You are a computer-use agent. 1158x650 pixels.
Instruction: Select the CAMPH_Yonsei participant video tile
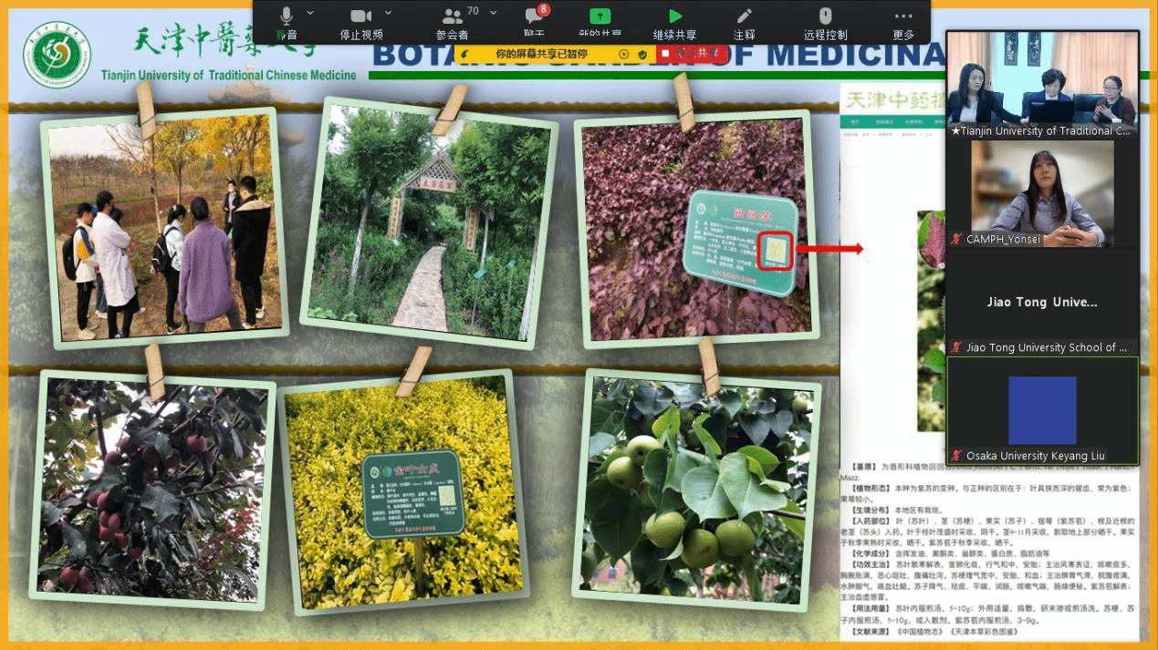tap(1042, 192)
